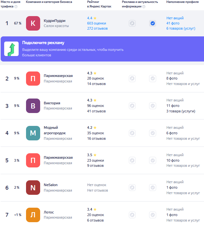Image resolution: width=204 pixels, height=227 pixels.
Task: Click the Подключите рекламу banner heading
Action: coord(43,43)
